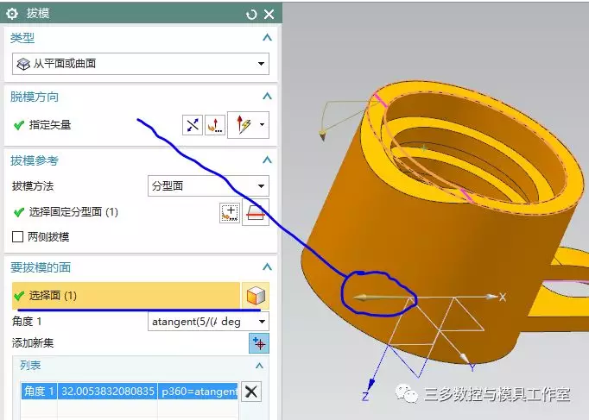
Task: Collapse the 列表 section
Action: point(259,366)
